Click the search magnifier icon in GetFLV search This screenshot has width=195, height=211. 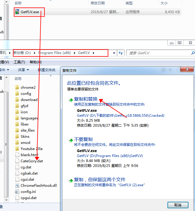[193, 53]
